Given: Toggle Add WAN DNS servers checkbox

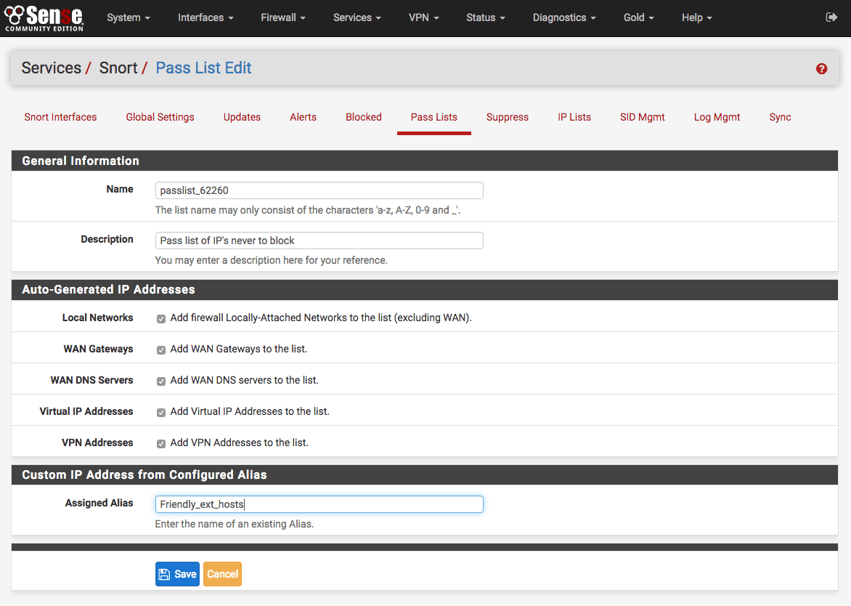Looking at the screenshot, I should 160,381.
